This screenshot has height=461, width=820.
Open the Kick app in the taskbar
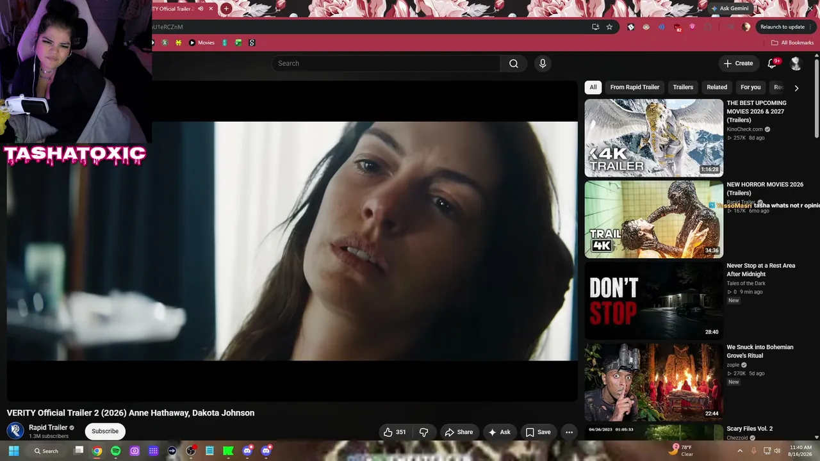[x=228, y=451]
